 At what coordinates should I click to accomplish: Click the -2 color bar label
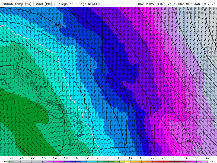pyautogui.click(x=87, y=158)
